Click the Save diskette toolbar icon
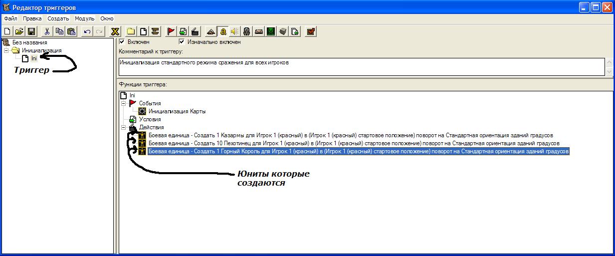Screen dimensions: 615x256 (x=30, y=31)
